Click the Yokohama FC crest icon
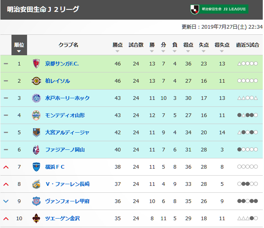Screen dimensions: 264x228 pyautogui.click(x=36, y=167)
